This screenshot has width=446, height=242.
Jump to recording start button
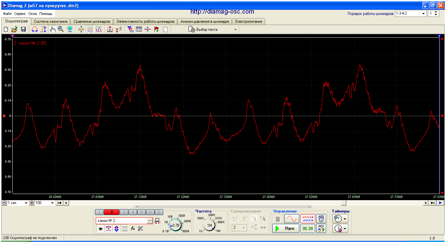[60, 203]
